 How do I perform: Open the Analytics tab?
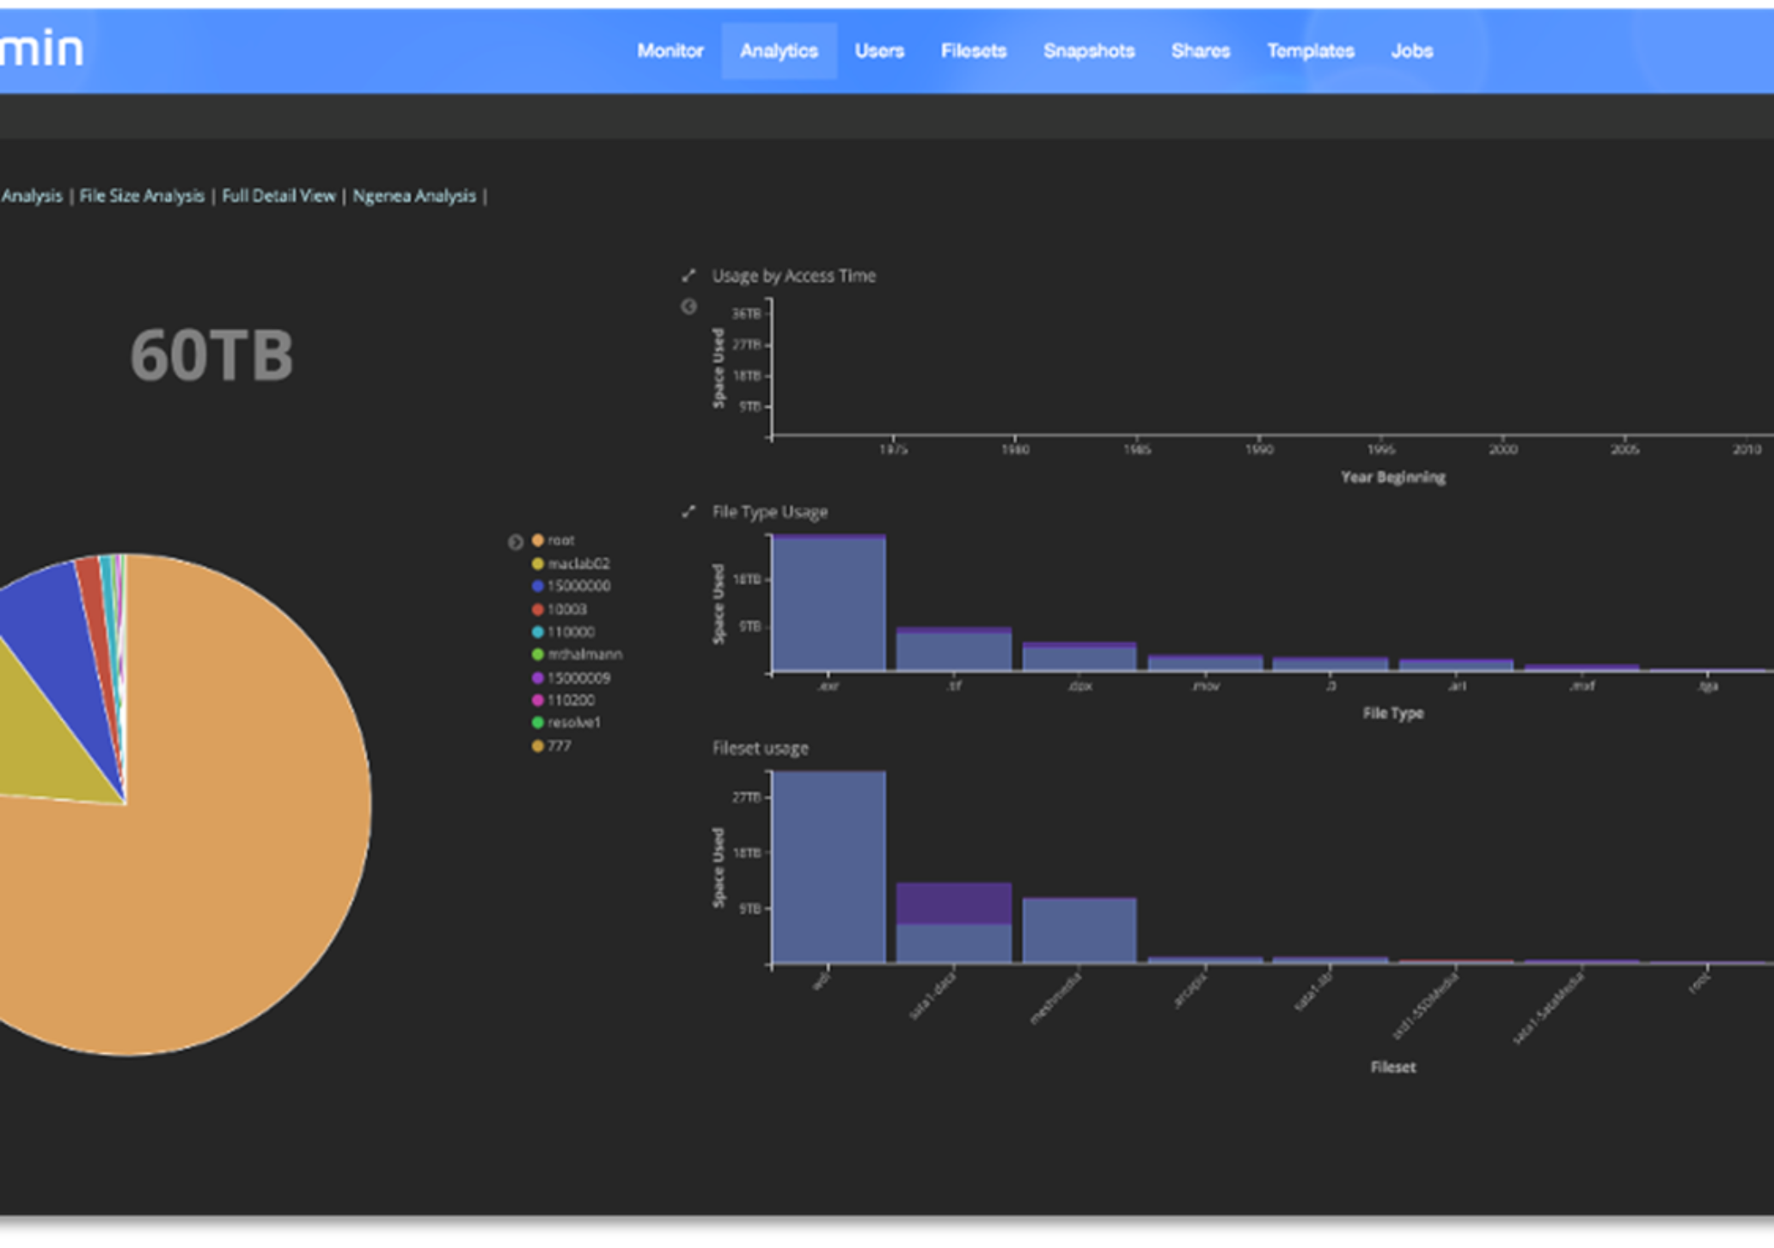779,51
